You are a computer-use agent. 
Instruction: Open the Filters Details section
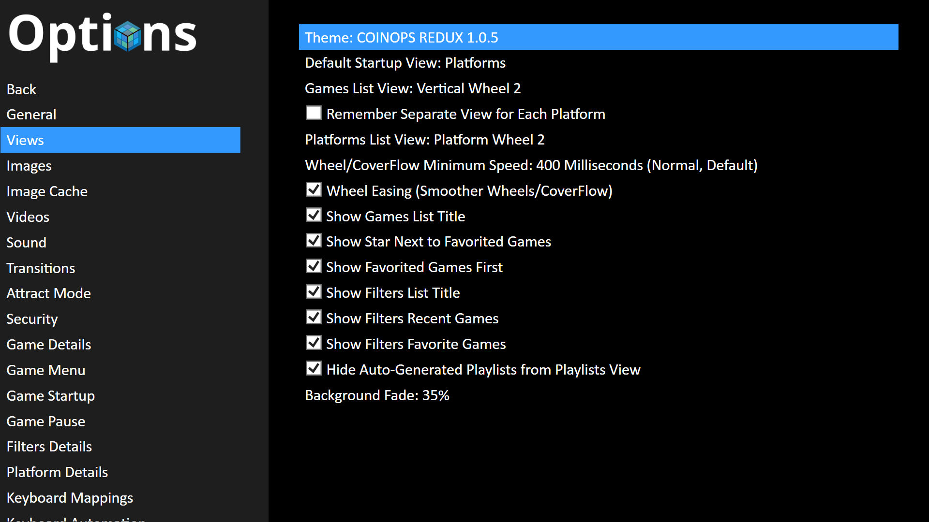point(120,447)
